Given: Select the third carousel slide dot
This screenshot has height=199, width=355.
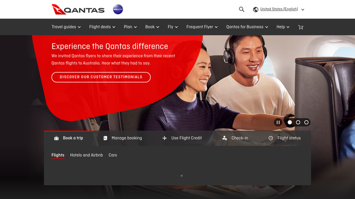Looking at the screenshot, I should coord(306,122).
